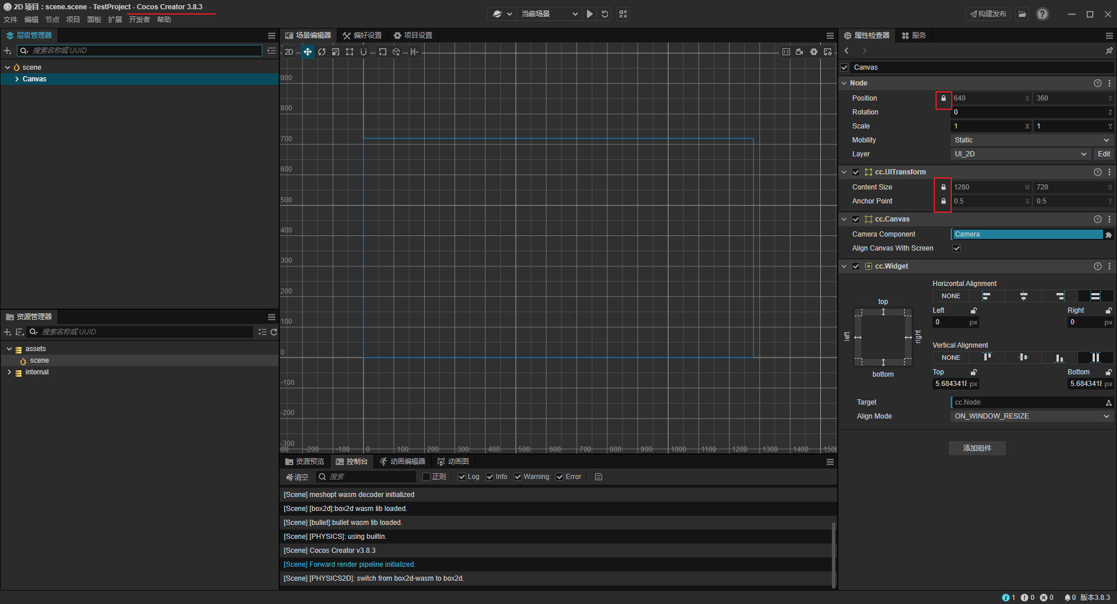
Task: Open scene camera settings icon
Action: click(x=799, y=52)
